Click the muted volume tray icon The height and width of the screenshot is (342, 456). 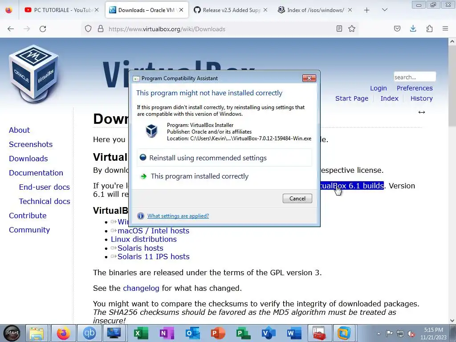click(411, 334)
